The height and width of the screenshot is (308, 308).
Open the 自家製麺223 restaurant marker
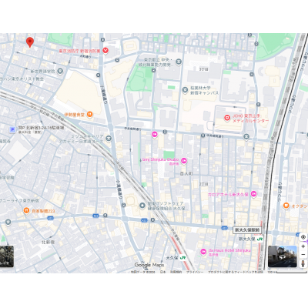click(26, 211)
